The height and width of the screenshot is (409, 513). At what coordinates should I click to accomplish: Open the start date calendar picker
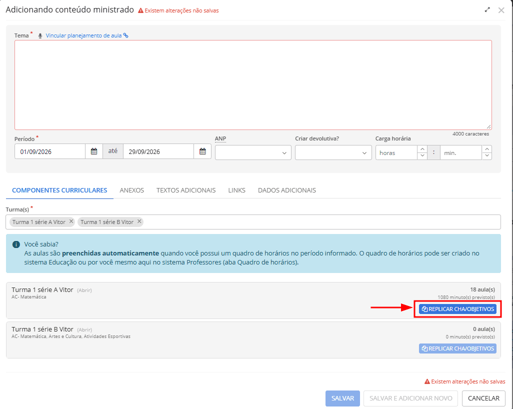(x=94, y=151)
